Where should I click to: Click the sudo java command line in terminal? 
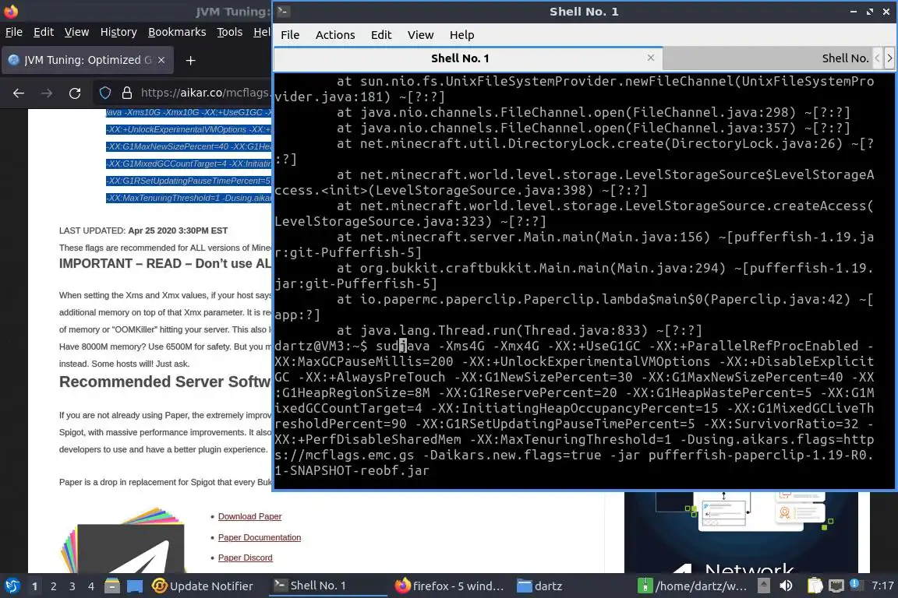pos(575,408)
